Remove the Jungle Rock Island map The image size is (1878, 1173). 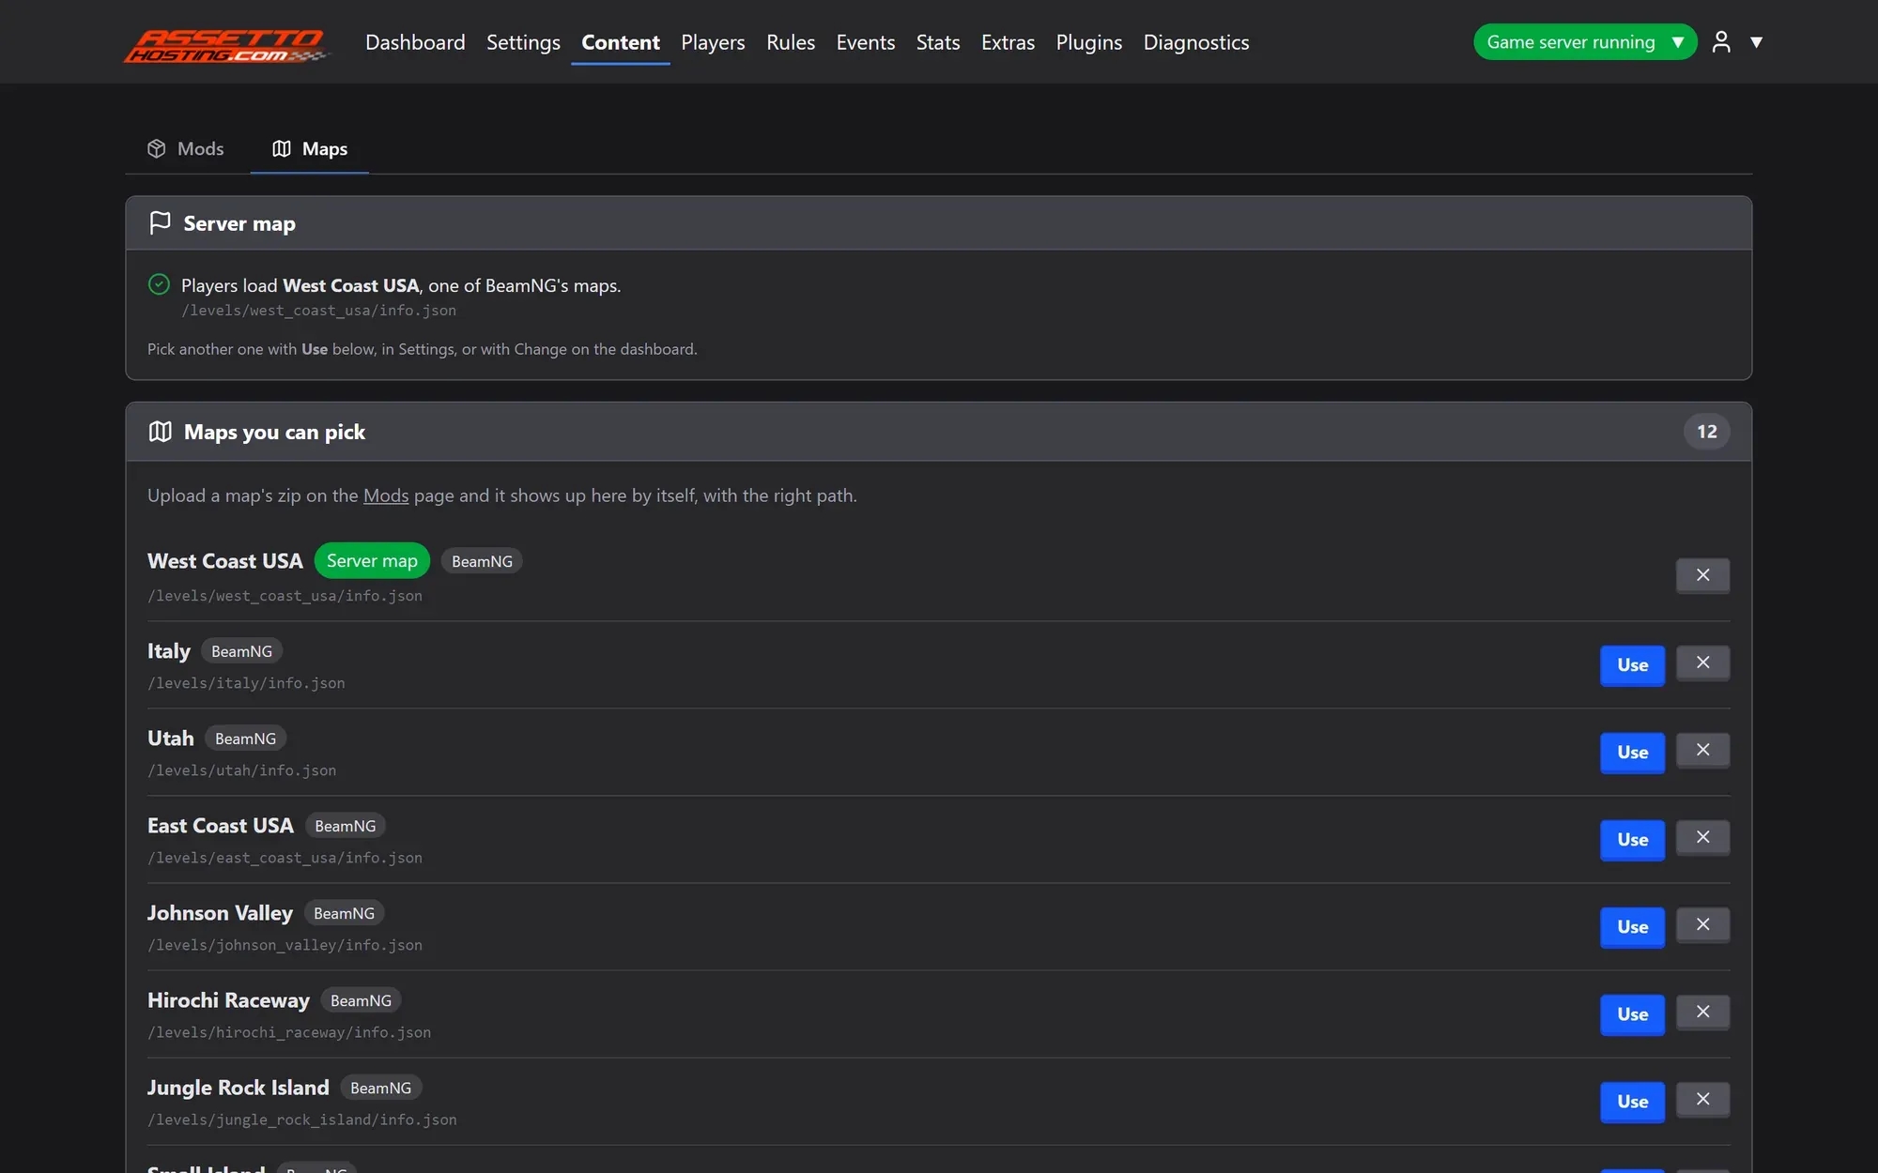(1702, 1099)
